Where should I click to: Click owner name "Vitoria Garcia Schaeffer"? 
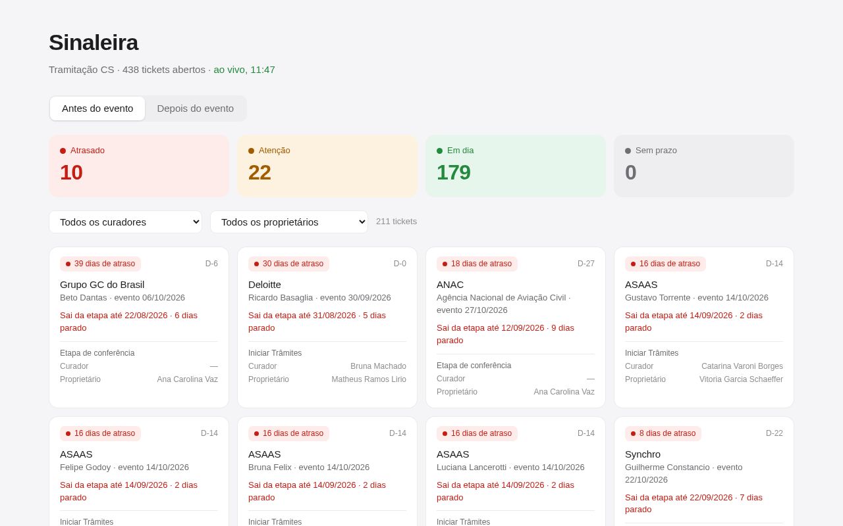(741, 379)
